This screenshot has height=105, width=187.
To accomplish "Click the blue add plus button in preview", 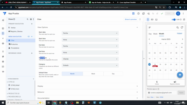I will coord(180,75).
